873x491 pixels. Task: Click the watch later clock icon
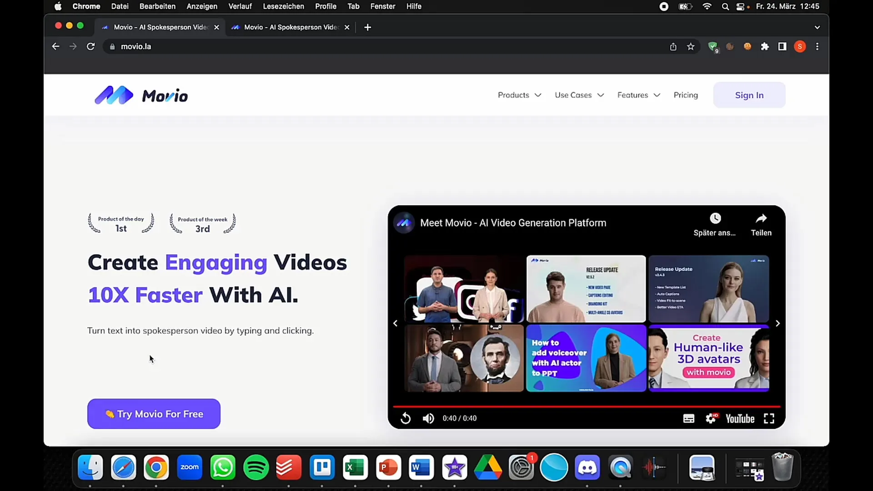[x=715, y=218]
